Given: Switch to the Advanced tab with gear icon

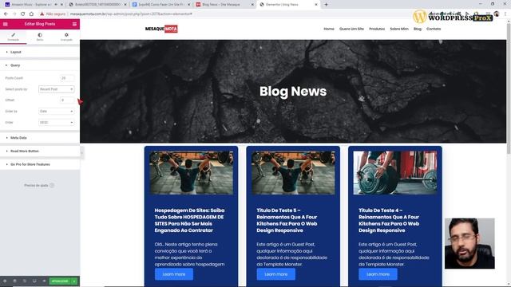Looking at the screenshot, I should coord(66,37).
